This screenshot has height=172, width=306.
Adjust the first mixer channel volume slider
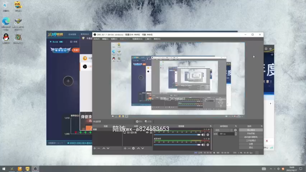pos(177,135)
